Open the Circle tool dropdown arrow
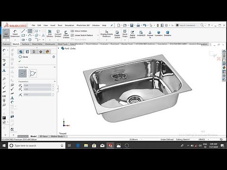This screenshot has width=227, height=170. click(33, 31)
